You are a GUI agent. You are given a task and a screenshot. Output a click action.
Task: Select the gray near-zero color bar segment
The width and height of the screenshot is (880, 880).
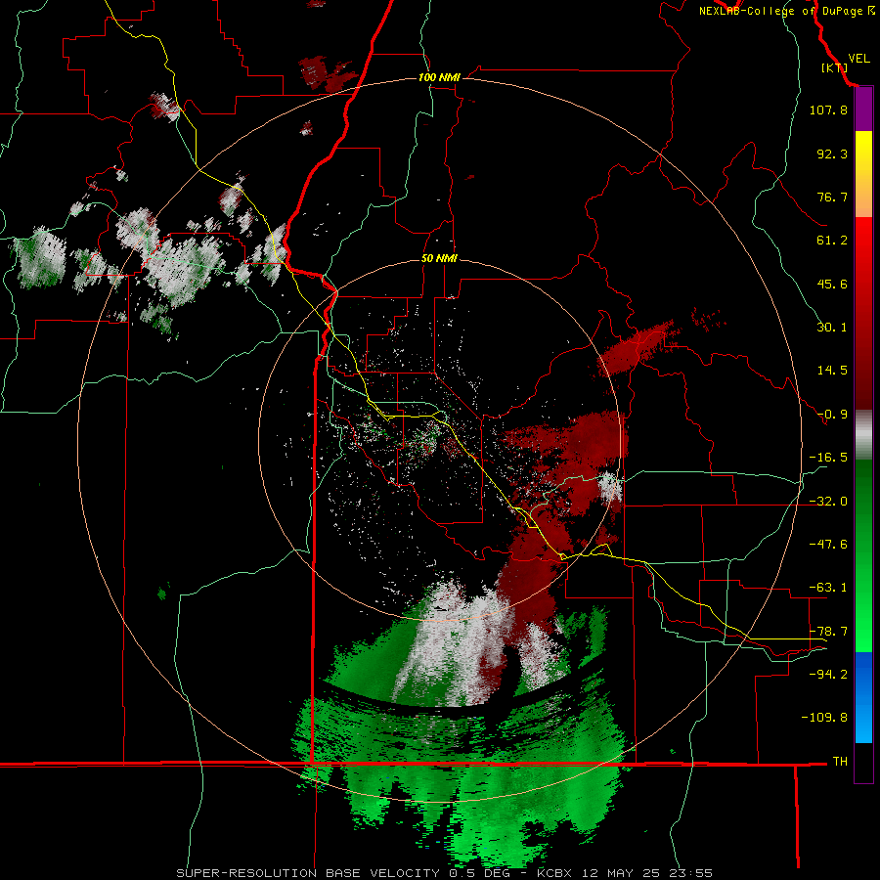point(863,435)
